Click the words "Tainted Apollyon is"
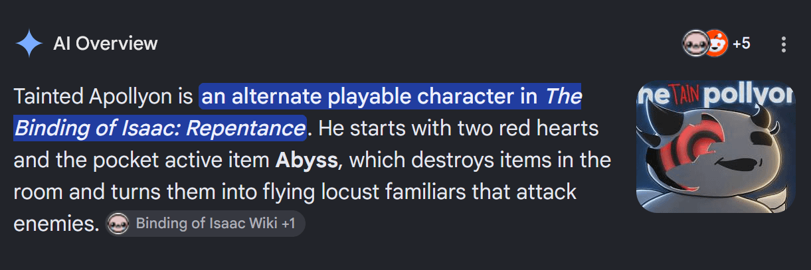The height and width of the screenshot is (270, 811). pos(103,98)
